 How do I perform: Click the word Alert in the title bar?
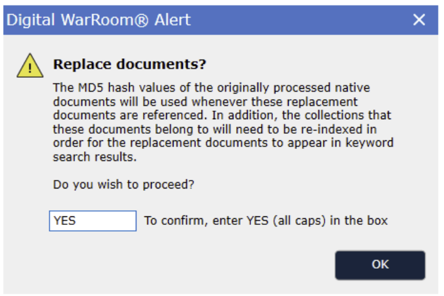click(x=172, y=20)
